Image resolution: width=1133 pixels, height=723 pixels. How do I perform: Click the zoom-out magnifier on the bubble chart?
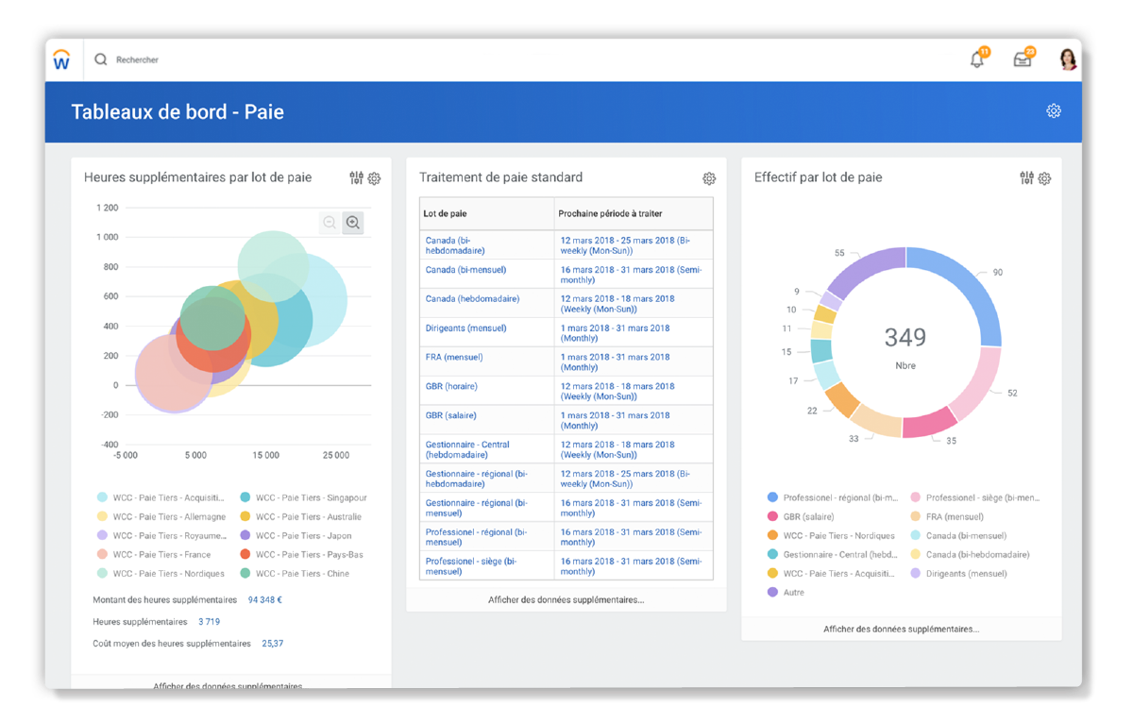pos(329,223)
